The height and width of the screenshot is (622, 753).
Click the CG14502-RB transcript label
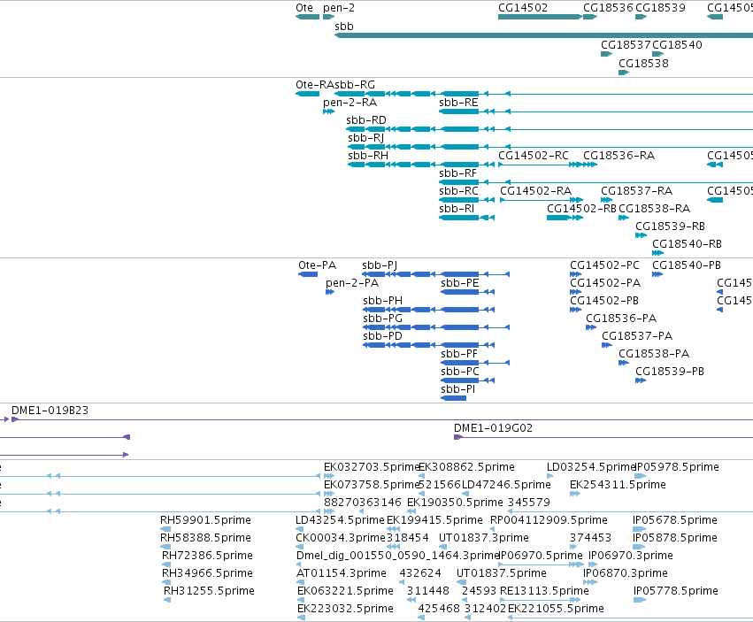[x=581, y=209]
